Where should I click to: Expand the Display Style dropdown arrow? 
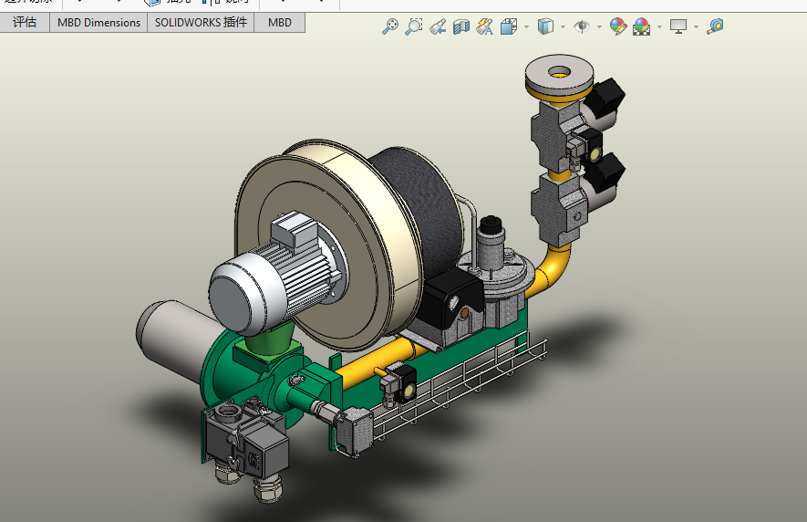click(x=563, y=26)
